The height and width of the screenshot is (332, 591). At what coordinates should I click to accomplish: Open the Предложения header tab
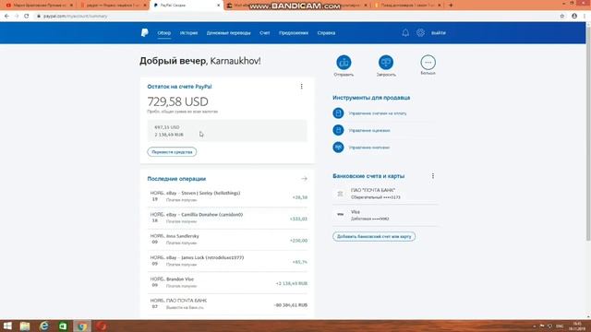(x=294, y=33)
